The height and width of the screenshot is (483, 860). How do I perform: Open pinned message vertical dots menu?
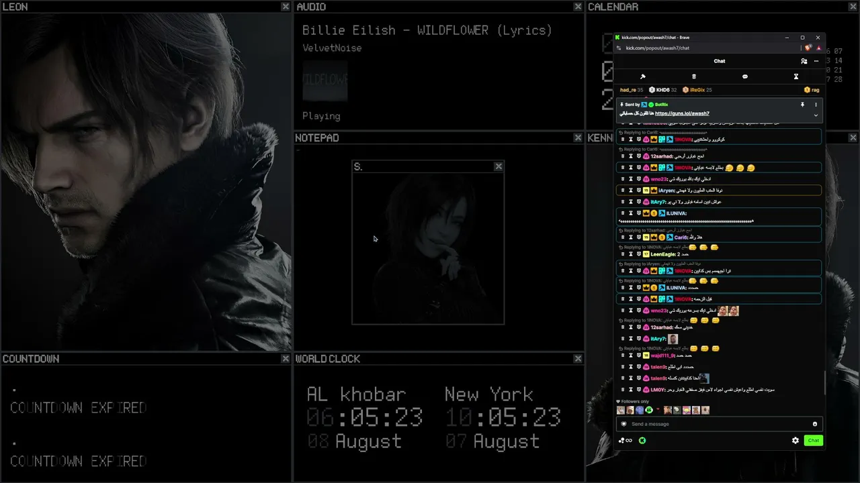click(x=816, y=105)
